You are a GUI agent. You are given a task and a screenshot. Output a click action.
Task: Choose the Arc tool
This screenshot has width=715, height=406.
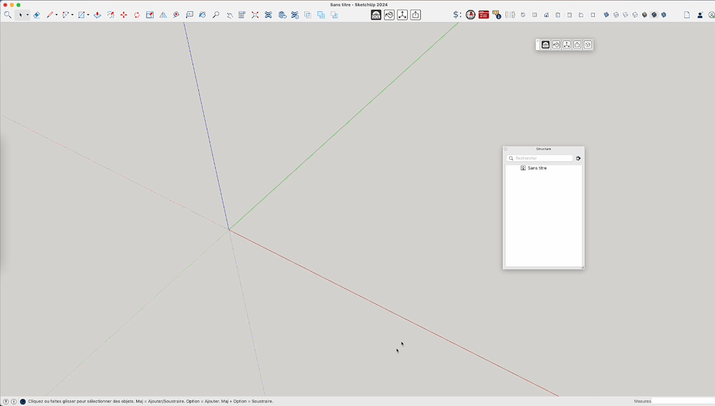pyautogui.click(x=66, y=14)
